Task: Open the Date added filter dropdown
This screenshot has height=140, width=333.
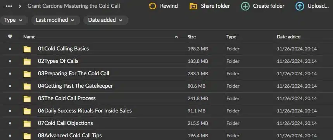Action: (105, 20)
